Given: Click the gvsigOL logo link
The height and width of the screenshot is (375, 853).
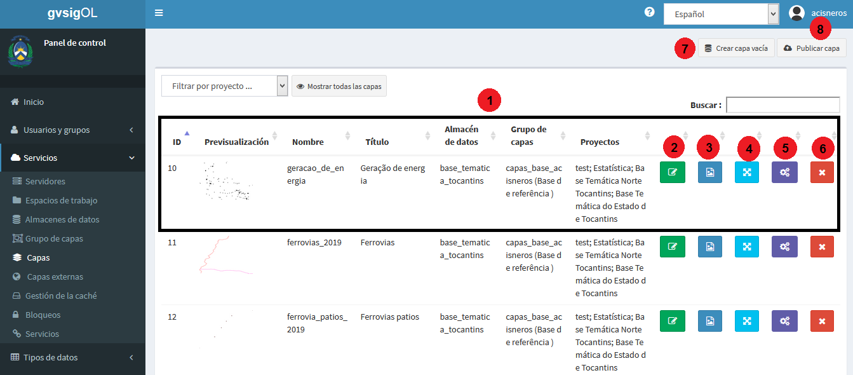Looking at the screenshot, I should tap(72, 13).
